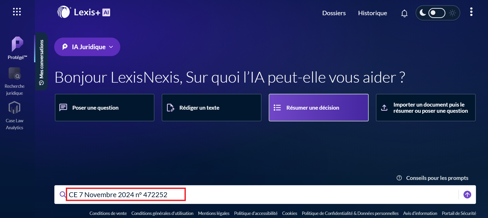Choose the Résumer une décision option

[318, 108]
